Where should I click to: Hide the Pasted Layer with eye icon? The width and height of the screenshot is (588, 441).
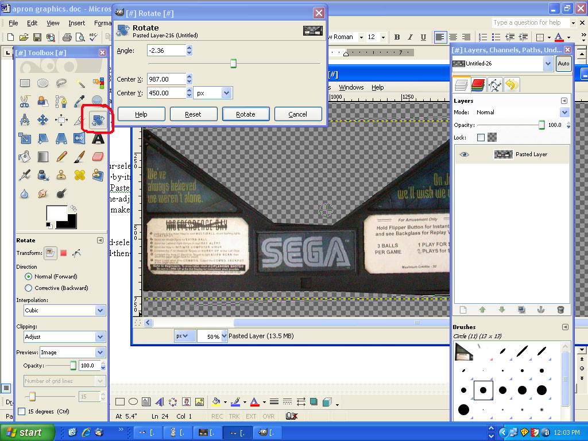464,154
